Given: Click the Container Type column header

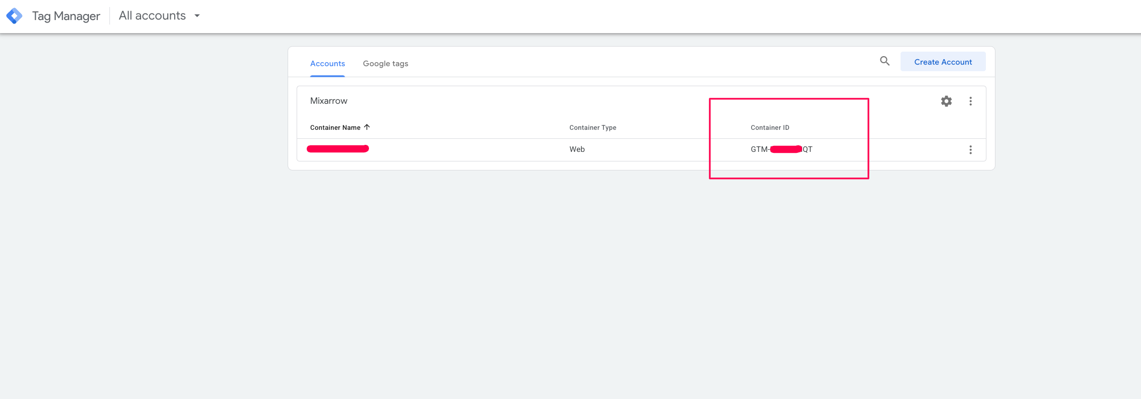Looking at the screenshot, I should 593,128.
